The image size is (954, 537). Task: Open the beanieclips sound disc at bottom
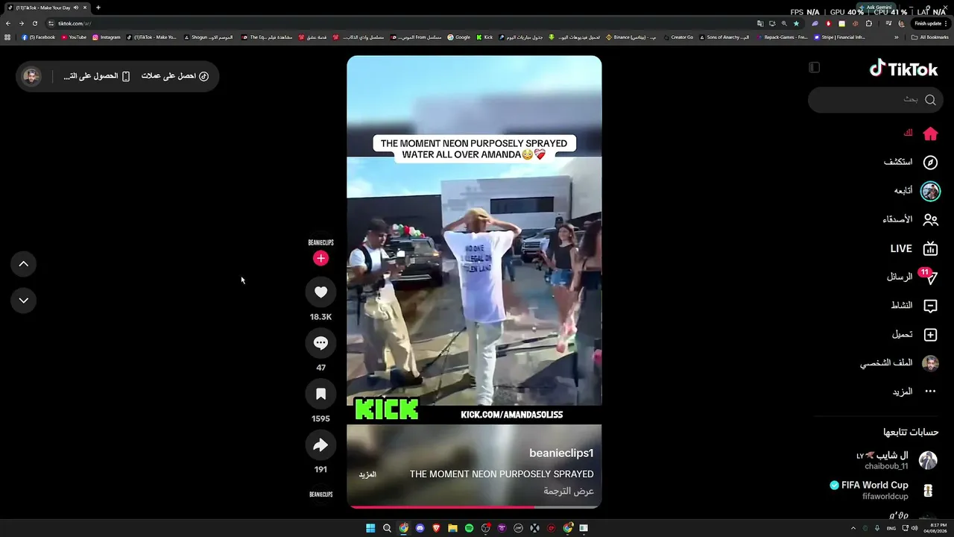[x=320, y=495]
